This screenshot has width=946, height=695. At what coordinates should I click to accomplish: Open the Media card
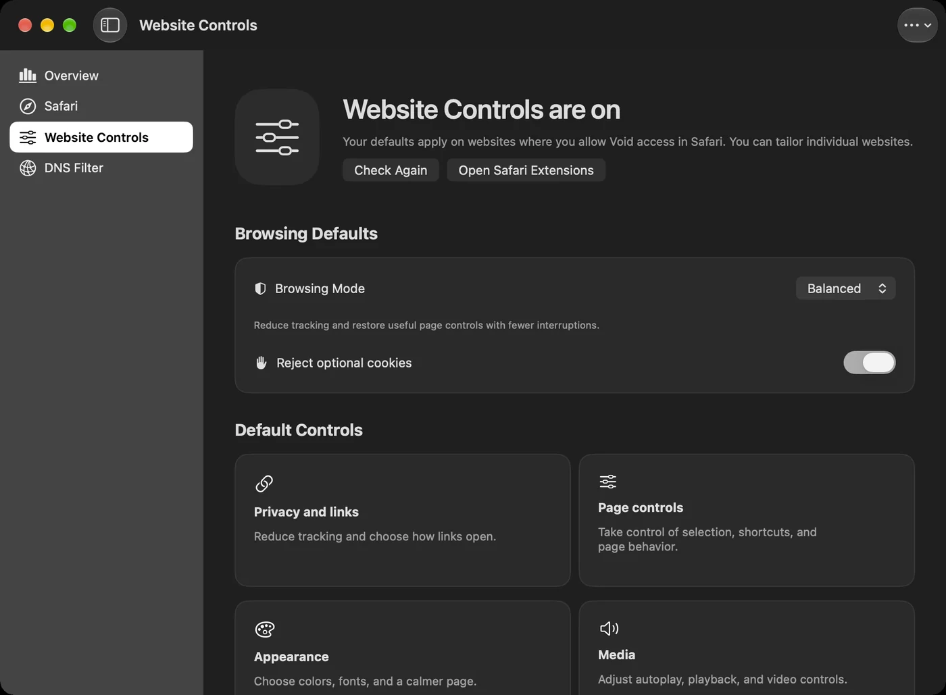tap(747, 648)
